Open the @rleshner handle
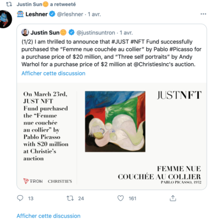The height and width of the screenshot is (219, 213). [70, 14]
